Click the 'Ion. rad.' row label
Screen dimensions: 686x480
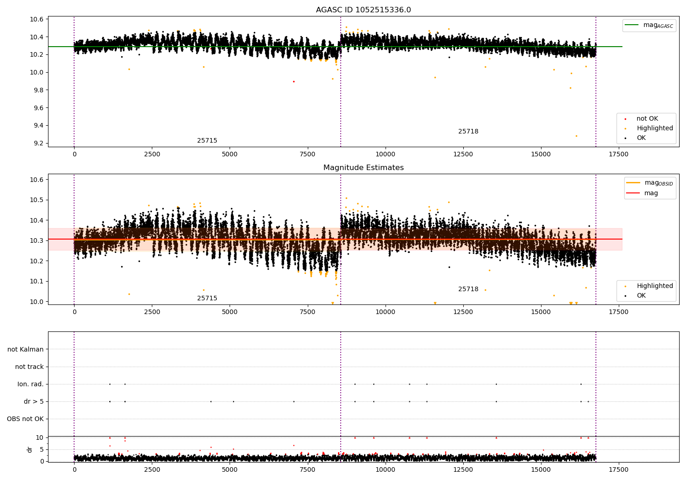tap(31, 384)
